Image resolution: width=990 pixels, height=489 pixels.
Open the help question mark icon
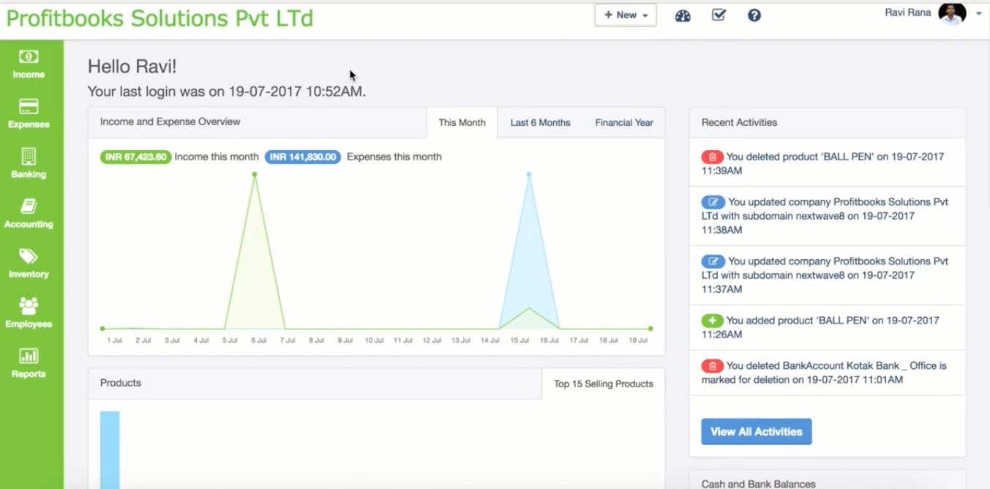[754, 15]
